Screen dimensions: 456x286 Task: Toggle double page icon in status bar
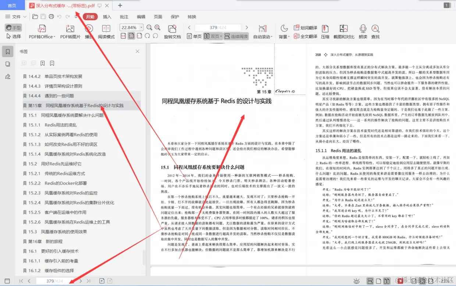tap(386, 281)
